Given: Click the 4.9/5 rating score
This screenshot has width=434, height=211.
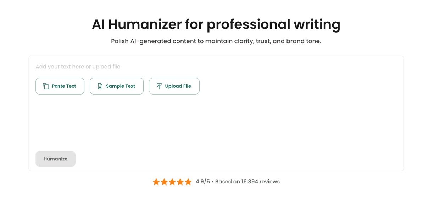Looking at the screenshot, I should 202,182.
